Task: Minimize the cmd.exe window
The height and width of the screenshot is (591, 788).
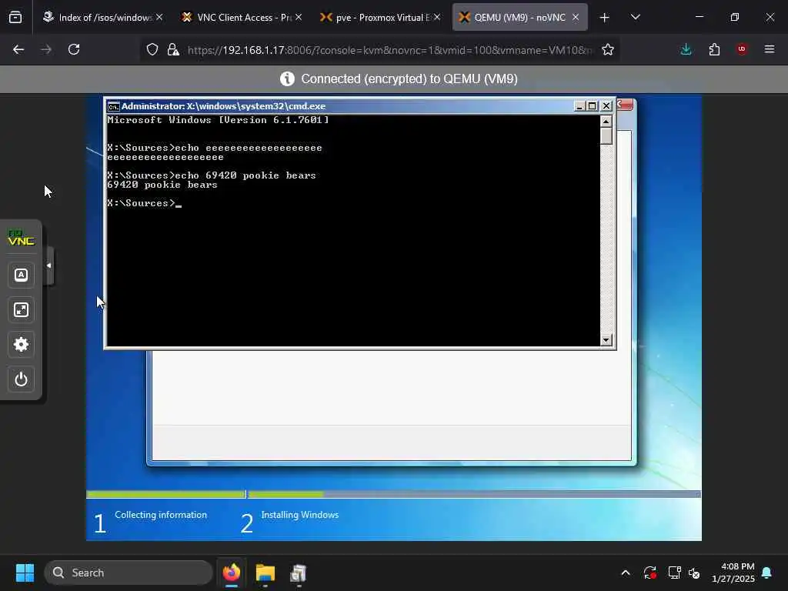Action: [x=579, y=106]
